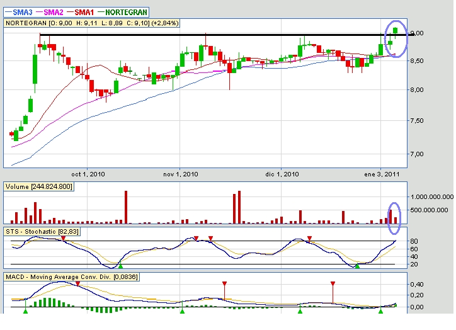
Task: Click the 80 level on Stochastic axis
Action: point(414,241)
